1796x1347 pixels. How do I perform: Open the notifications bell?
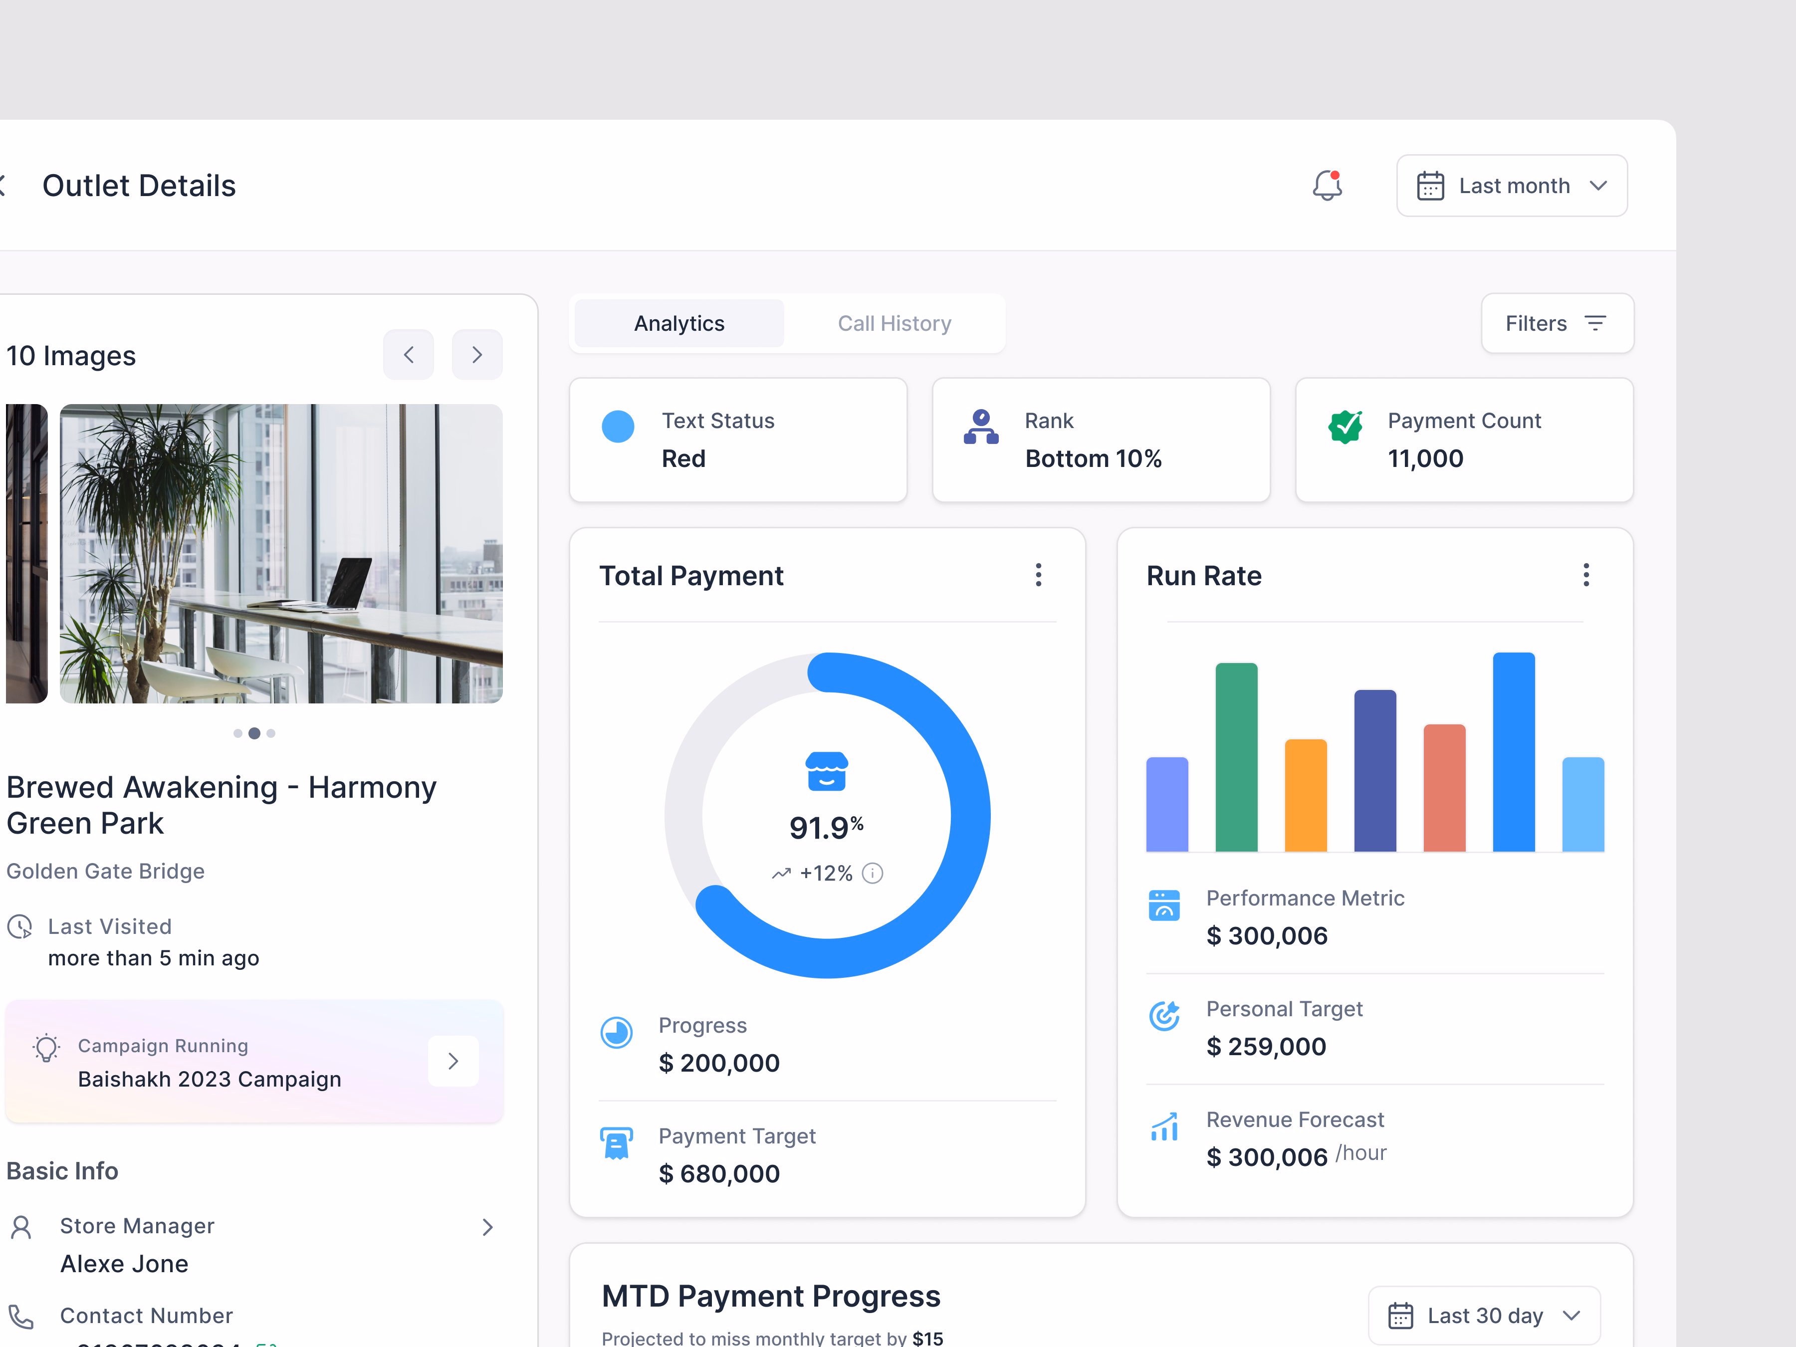tap(1327, 185)
